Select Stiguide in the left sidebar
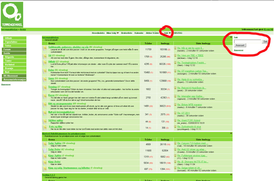 pyautogui.click(x=10, y=57)
